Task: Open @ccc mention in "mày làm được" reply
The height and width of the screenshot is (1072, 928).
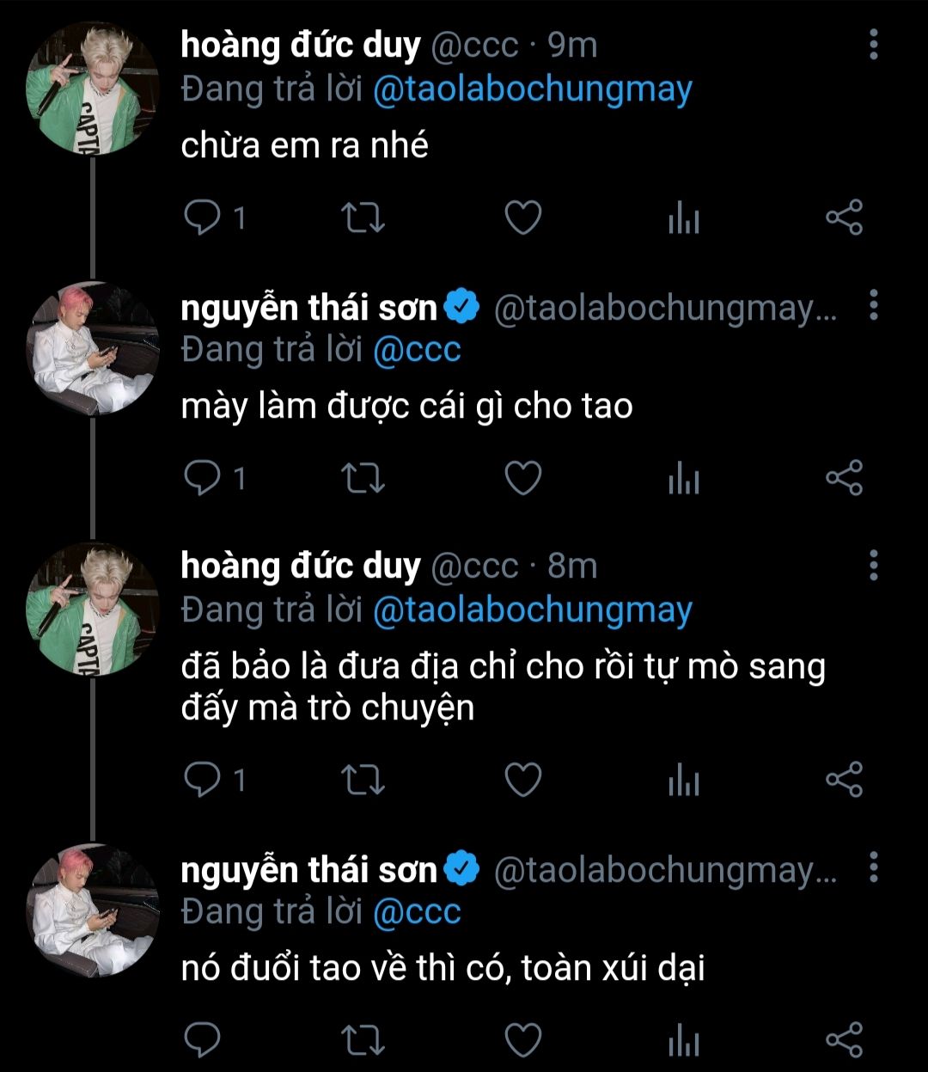Action: 417,350
